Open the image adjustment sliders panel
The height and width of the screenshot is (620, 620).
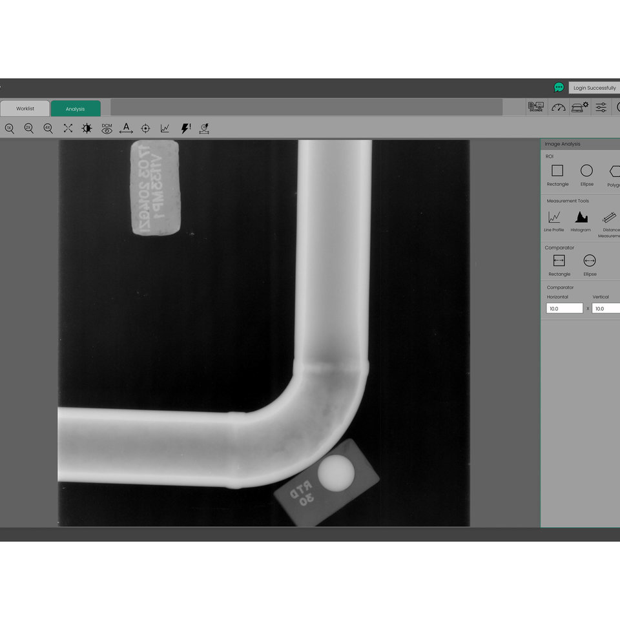(x=601, y=107)
